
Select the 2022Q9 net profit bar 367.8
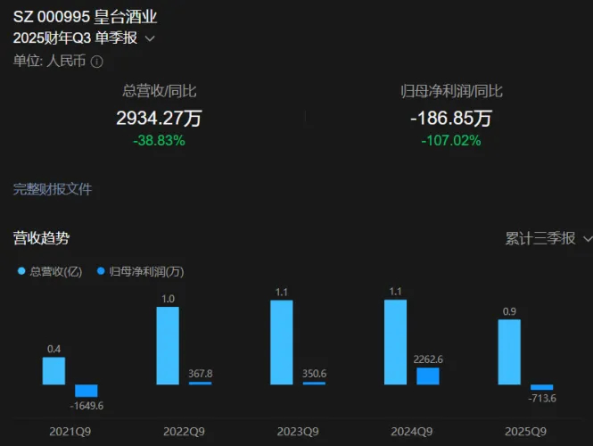pos(201,384)
